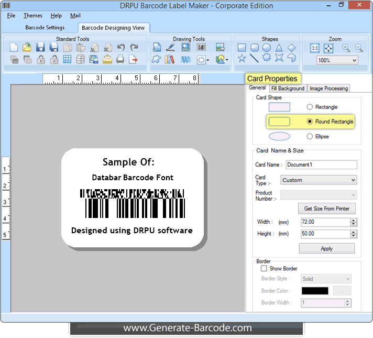Click the Card Name input field
The width and height of the screenshot is (373, 338).
pyautogui.click(x=321, y=165)
